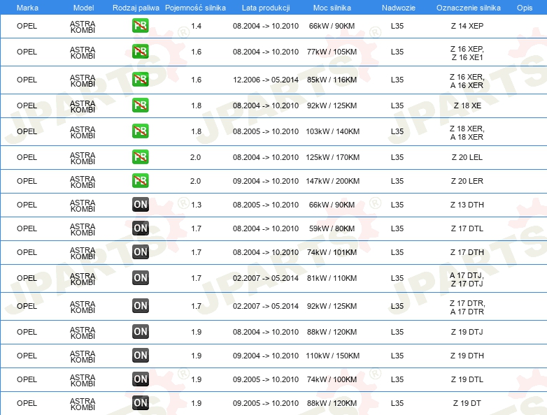547x415 pixels.
Task: Select engine code Z 17 DTR, A 17 DTR
Action: coord(467,307)
